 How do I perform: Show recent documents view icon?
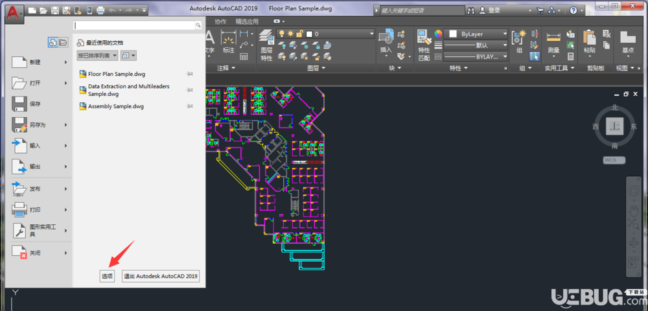pyautogui.click(x=53, y=42)
